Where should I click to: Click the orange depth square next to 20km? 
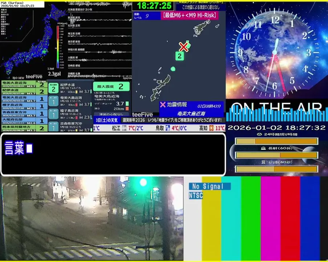(x=127, y=108)
